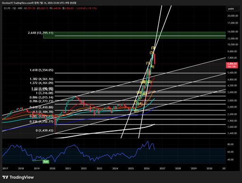This screenshot has width=242, height=183.
Task: Click the 4,800.00 price axis label
Action: [232, 79]
